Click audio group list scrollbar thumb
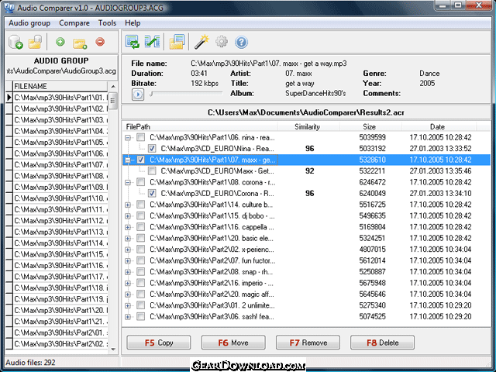Viewport: 496px width, 372px height. click(113, 101)
